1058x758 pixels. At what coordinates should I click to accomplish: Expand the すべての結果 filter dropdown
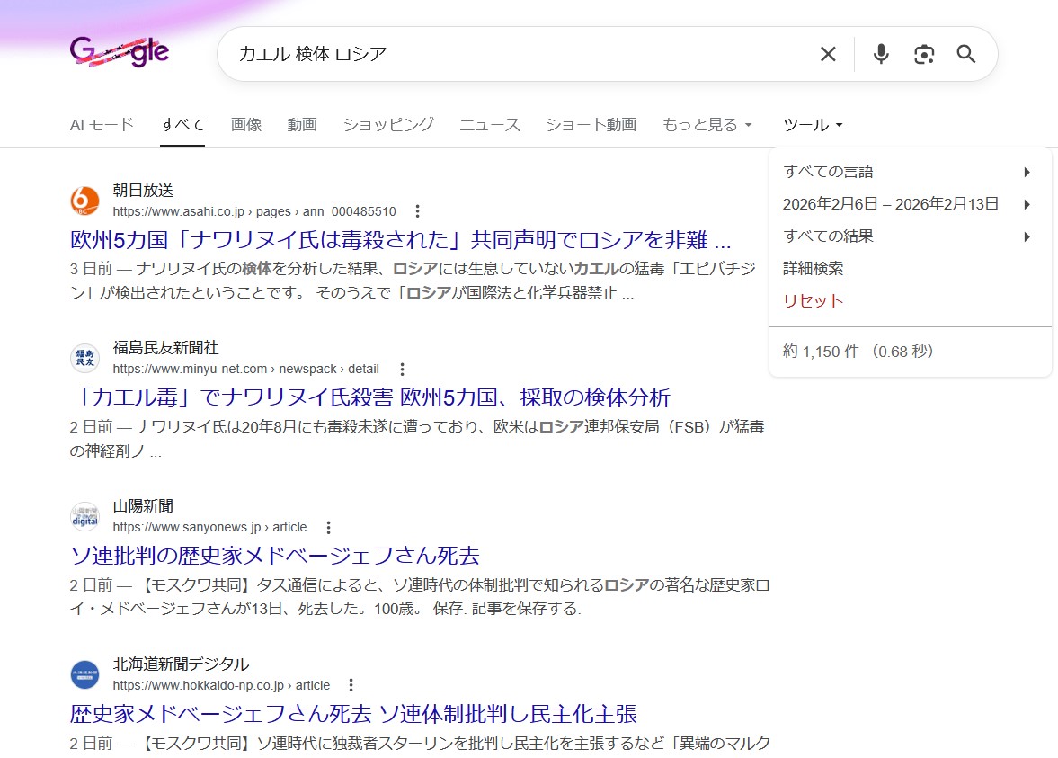[908, 236]
